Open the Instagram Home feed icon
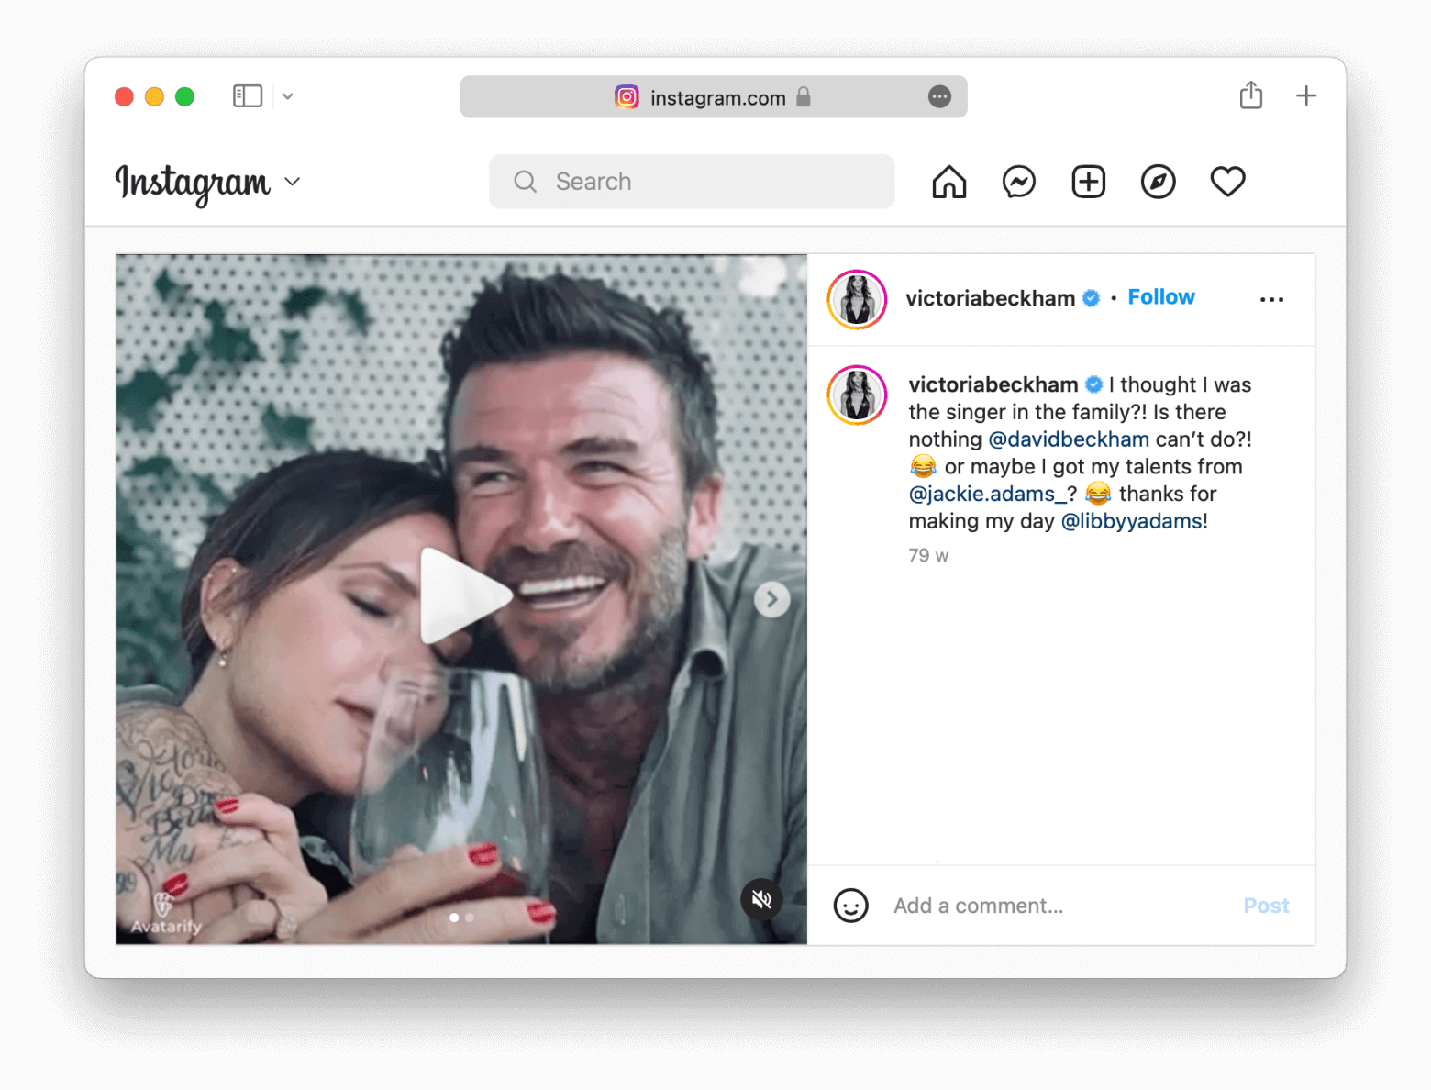 [x=949, y=182]
